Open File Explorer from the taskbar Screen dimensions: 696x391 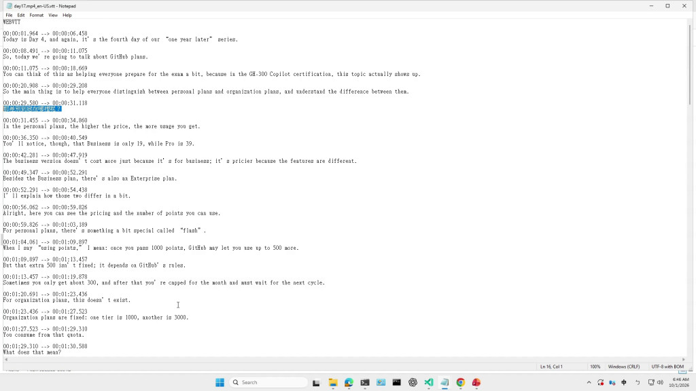[333, 383]
